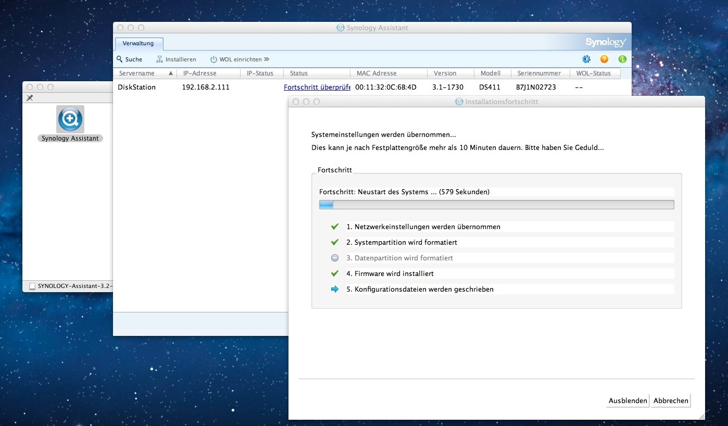The width and height of the screenshot is (728, 426).
Task: Click WOL einrichten toolbar item
Action: click(x=236, y=59)
